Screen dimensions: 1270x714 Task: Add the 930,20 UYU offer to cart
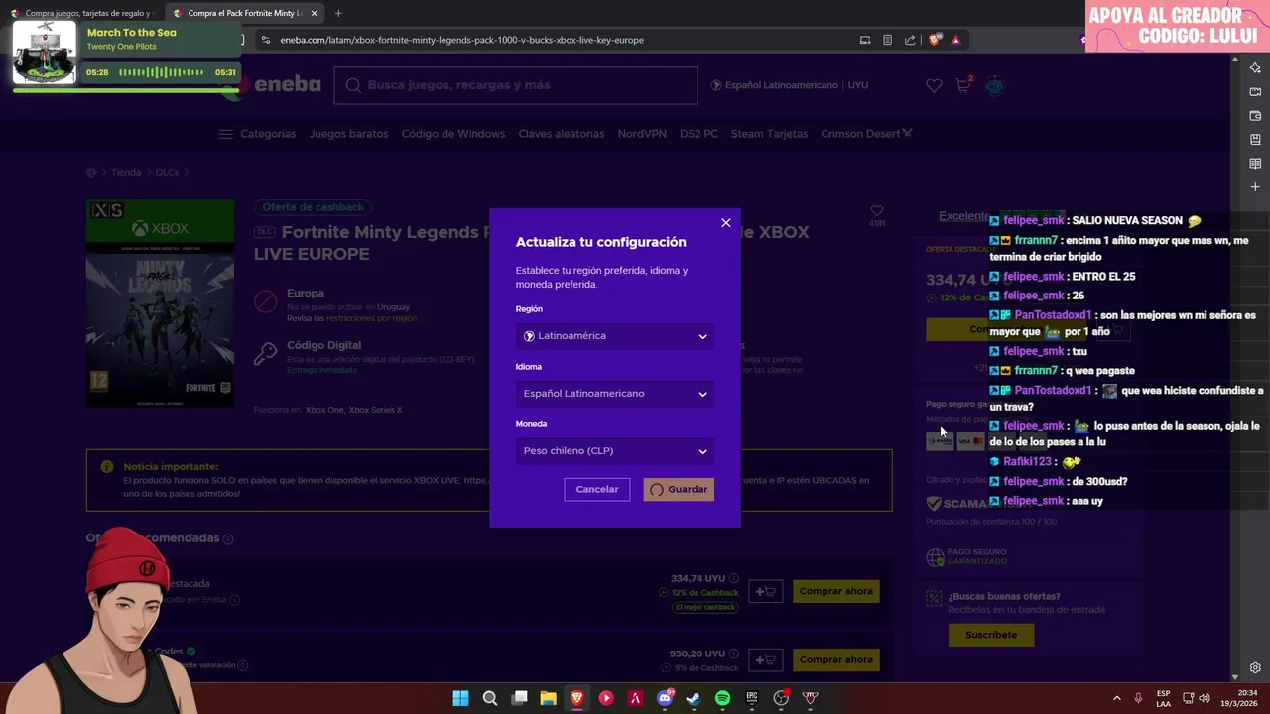(765, 659)
